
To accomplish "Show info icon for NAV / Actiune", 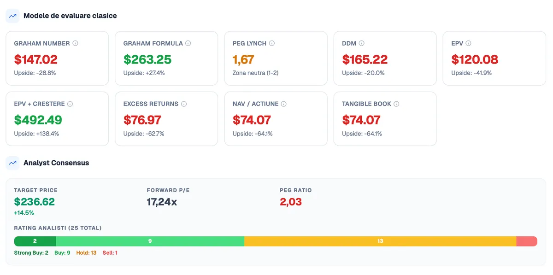I will [284, 104].
